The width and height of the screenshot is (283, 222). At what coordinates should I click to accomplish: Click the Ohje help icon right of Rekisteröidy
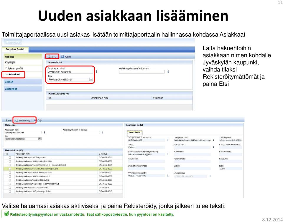(x=35, y=120)
